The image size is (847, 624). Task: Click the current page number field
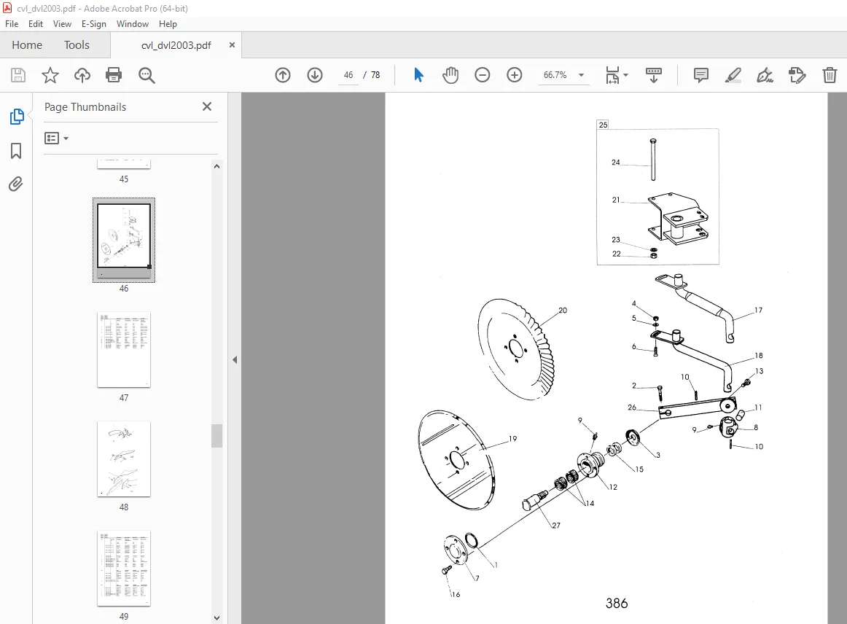tap(348, 75)
